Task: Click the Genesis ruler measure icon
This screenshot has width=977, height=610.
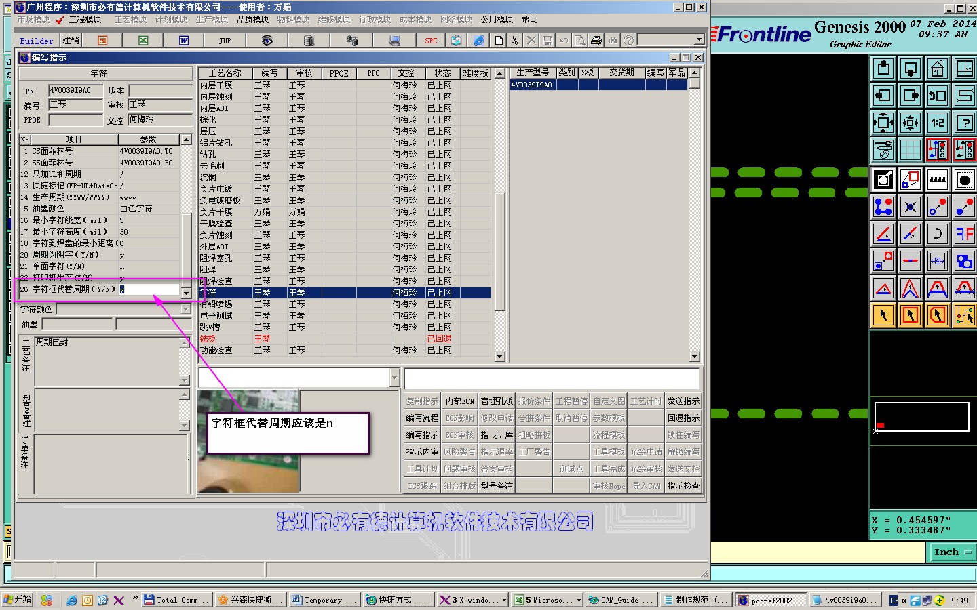Action: 938,180
